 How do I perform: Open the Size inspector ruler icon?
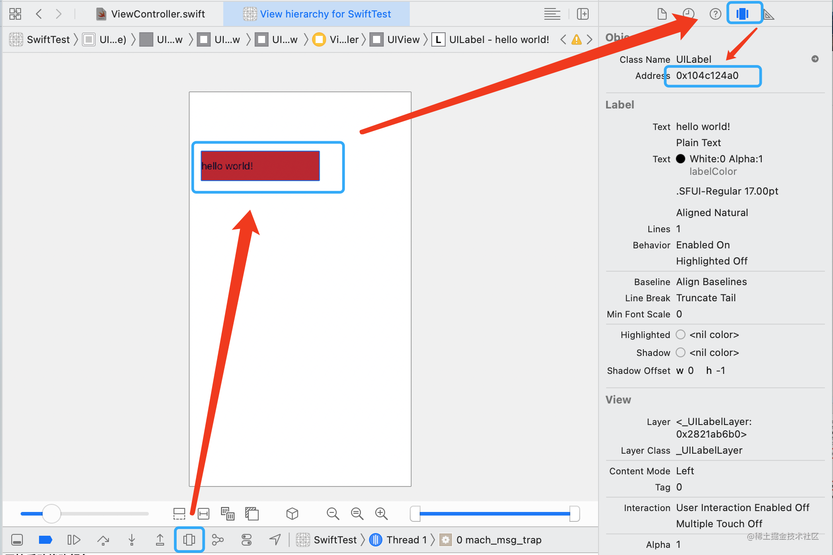click(x=769, y=14)
